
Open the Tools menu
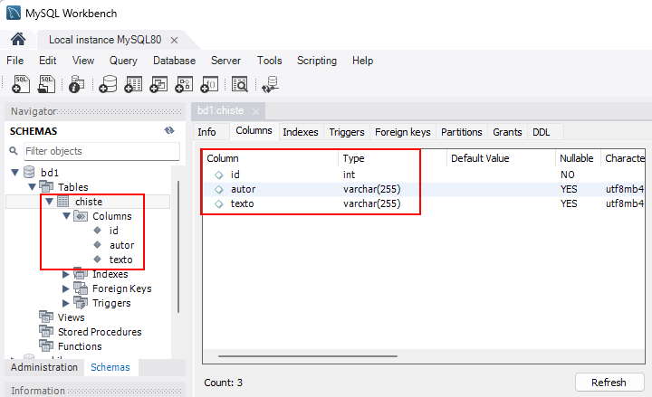(270, 61)
